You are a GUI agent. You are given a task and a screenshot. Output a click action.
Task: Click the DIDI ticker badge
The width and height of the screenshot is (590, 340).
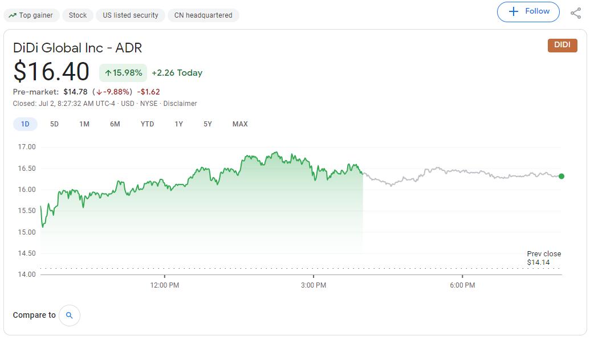[x=562, y=45]
